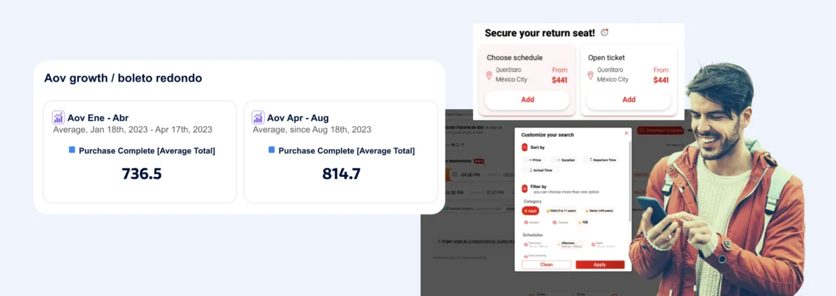
Task: Toggle the Afternoon schedule filter
Action: point(569,244)
